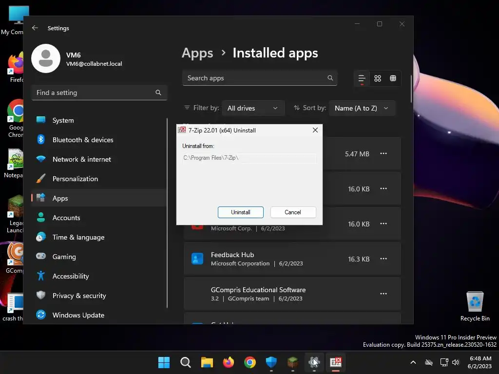The width and height of the screenshot is (499, 374).
Task: Select Recycle Bin on the desktop
Action: tap(475, 306)
